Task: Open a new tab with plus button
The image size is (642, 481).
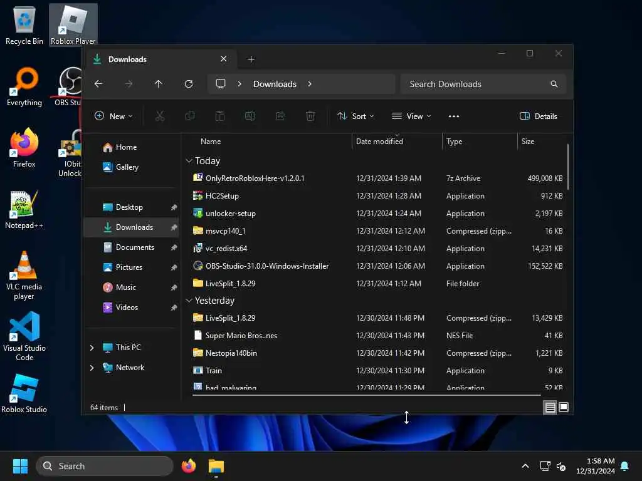Action: click(251, 59)
